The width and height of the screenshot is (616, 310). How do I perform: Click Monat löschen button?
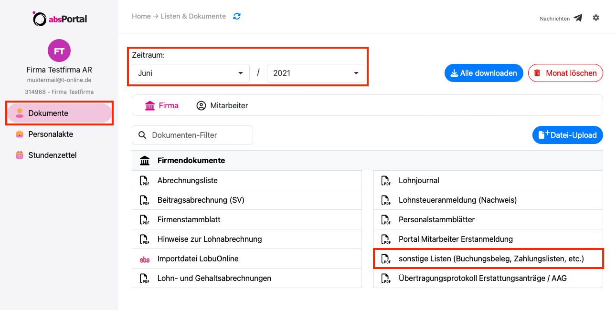click(x=565, y=73)
